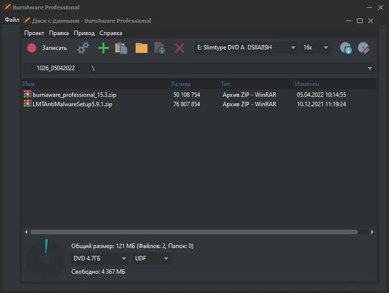Open the Файл menu in main window
This screenshot has width=389, height=293.
[x=12, y=20]
